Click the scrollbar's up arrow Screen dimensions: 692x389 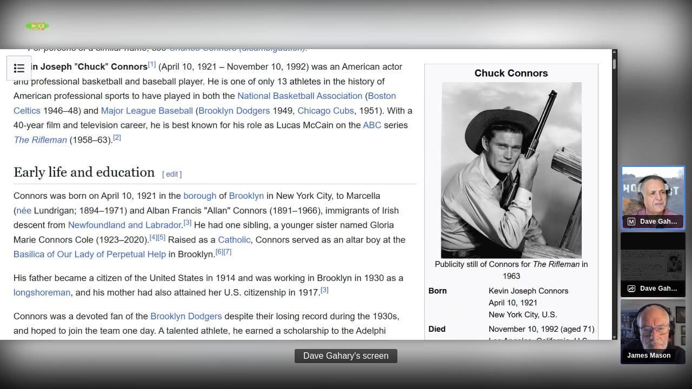tap(614, 52)
